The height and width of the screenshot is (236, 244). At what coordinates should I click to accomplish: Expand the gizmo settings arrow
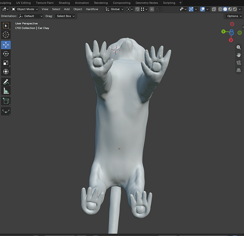tap(196, 9)
